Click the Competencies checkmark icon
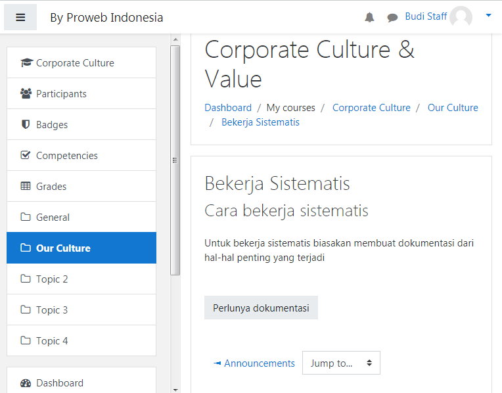 (x=25, y=155)
